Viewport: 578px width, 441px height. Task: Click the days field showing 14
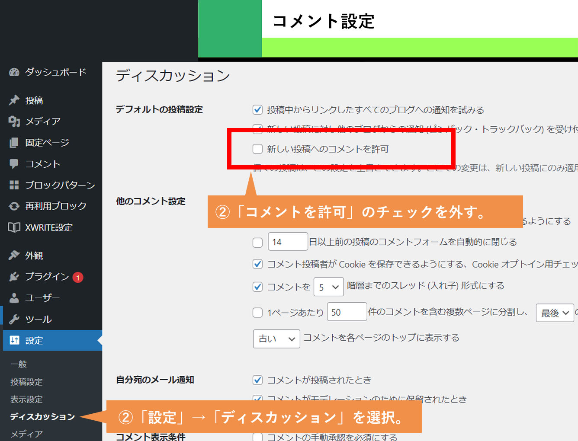pyautogui.click(x=288, y=242)
